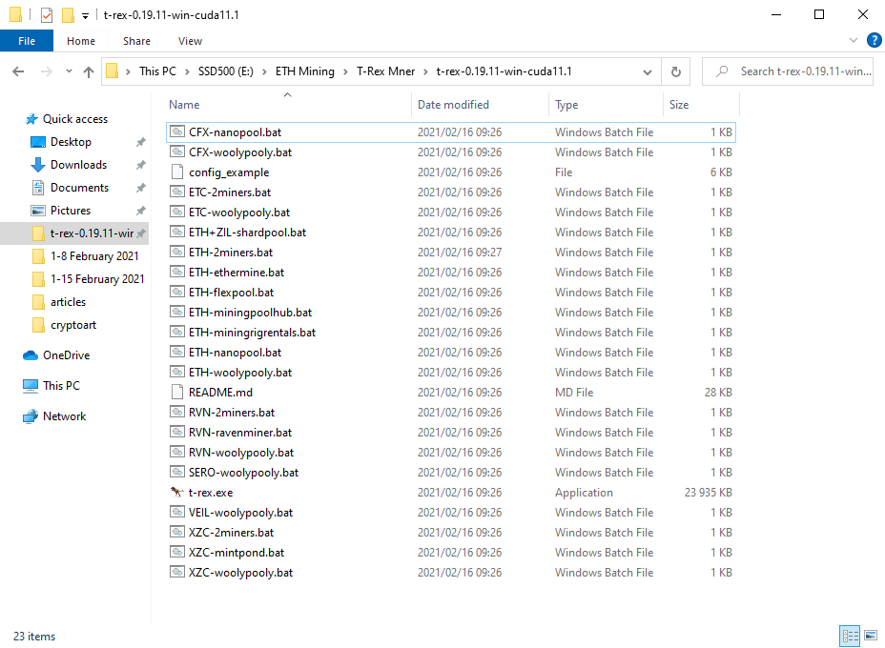Screen dimensions: 885x648
Task: Open '1-15 February 2021' folder in sidebar
Action: [97, 279]
